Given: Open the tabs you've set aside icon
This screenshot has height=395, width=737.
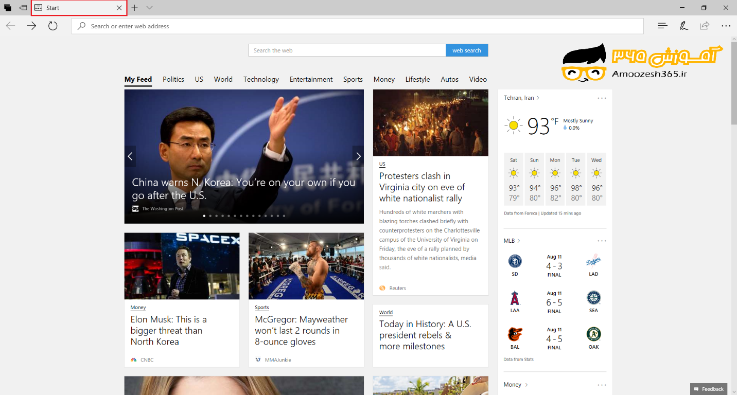Looking at the screenshot, I should (8, 8).
